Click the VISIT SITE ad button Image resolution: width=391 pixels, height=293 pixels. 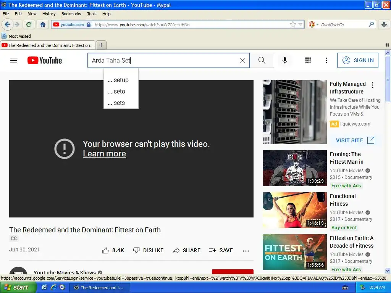pos(355,140)
